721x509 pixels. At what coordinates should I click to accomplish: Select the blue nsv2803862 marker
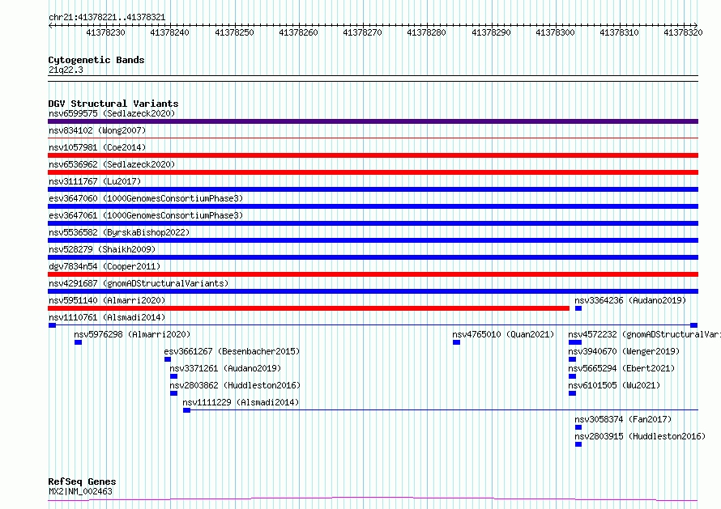pos(174,393)
